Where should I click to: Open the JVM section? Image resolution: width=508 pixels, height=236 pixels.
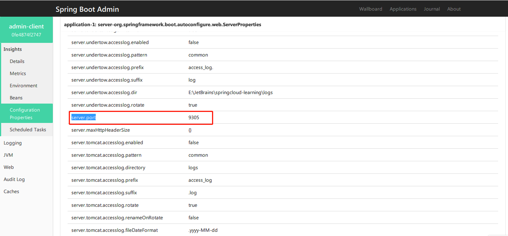tap(8, 155)
